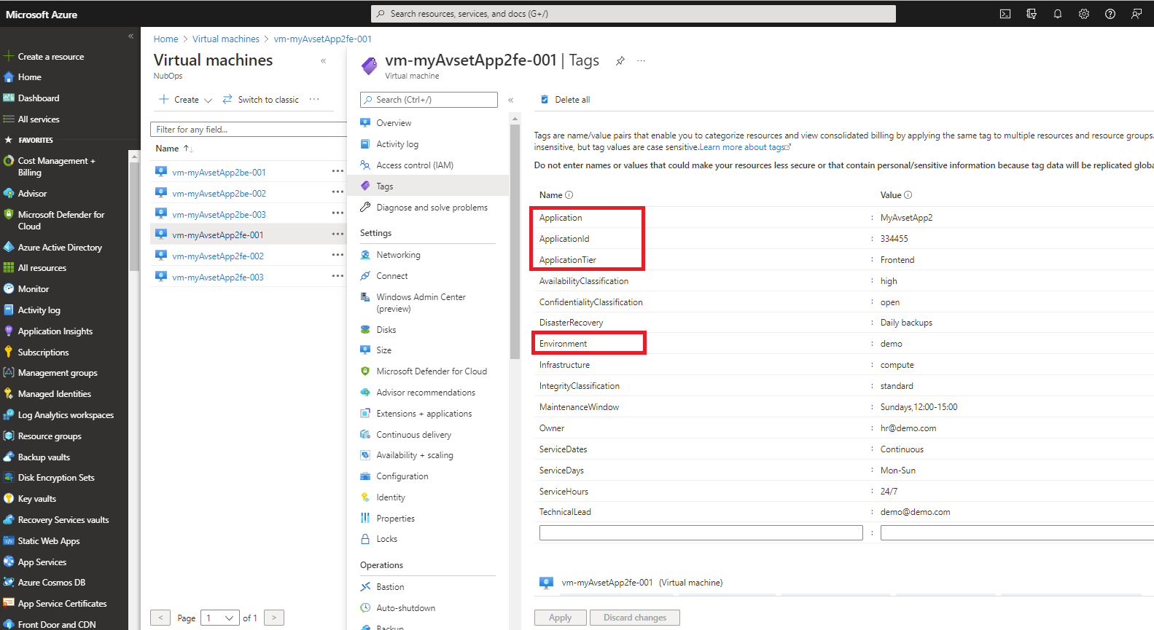Viewport: 1154px width, 630px height.
Task: Open Azure Cosmos DB from sidebar
Action: point(51,583)
